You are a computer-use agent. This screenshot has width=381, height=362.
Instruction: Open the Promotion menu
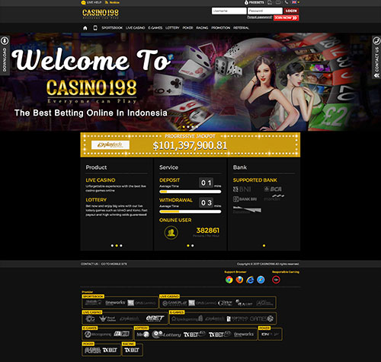point(221,28)
